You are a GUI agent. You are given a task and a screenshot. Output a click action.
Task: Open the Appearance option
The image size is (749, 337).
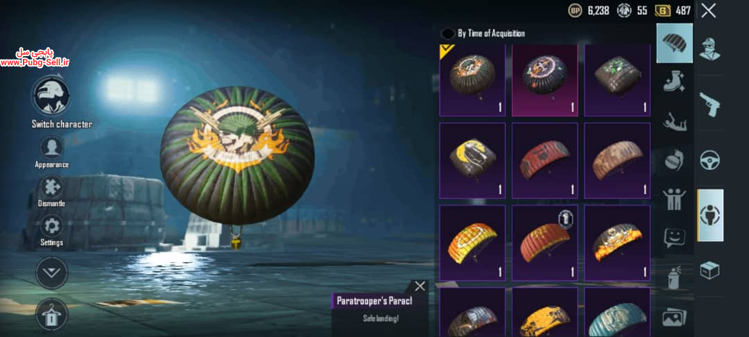click(x=51, y=148)
